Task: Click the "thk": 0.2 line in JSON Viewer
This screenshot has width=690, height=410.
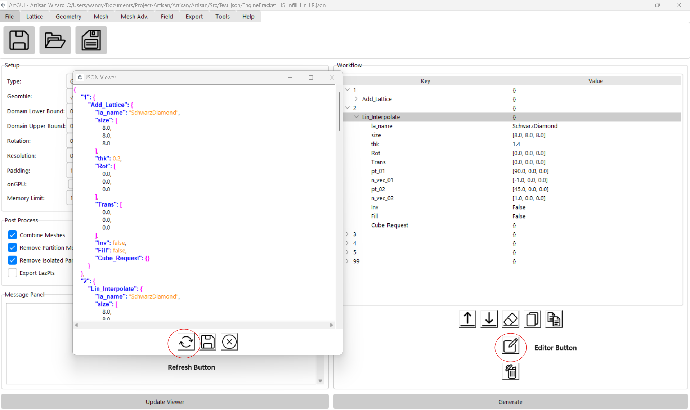Action: click(108, 158)
